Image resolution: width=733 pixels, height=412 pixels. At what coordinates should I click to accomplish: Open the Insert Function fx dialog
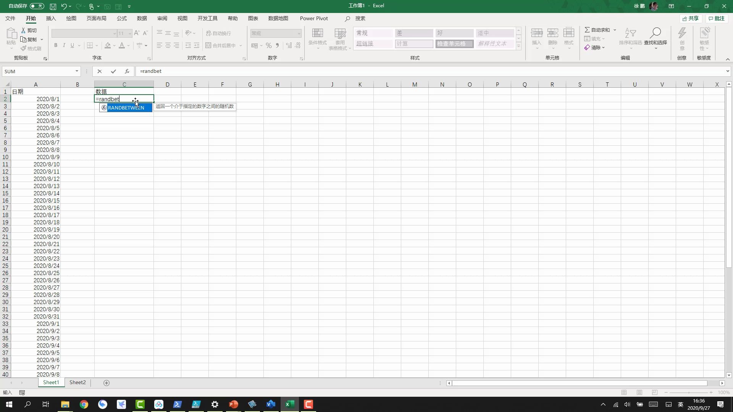[127, 71]
